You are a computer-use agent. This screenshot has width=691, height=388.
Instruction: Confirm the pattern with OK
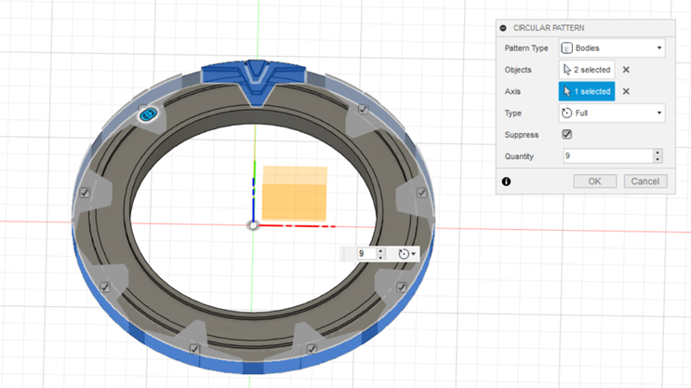click(594, 181)
